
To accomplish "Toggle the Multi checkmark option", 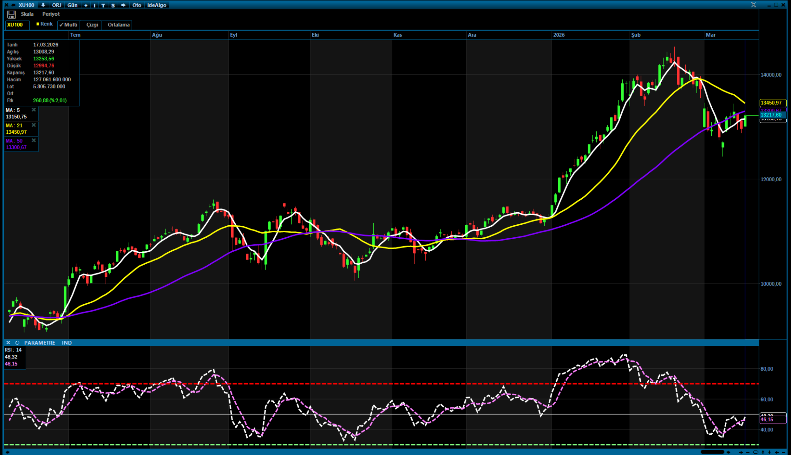I will (x=68, y=25).
